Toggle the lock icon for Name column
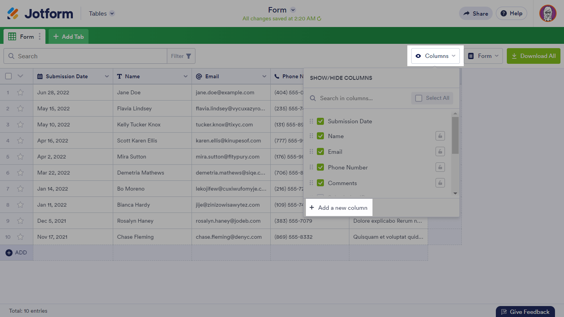564x317 pixels. pos(440,136)
